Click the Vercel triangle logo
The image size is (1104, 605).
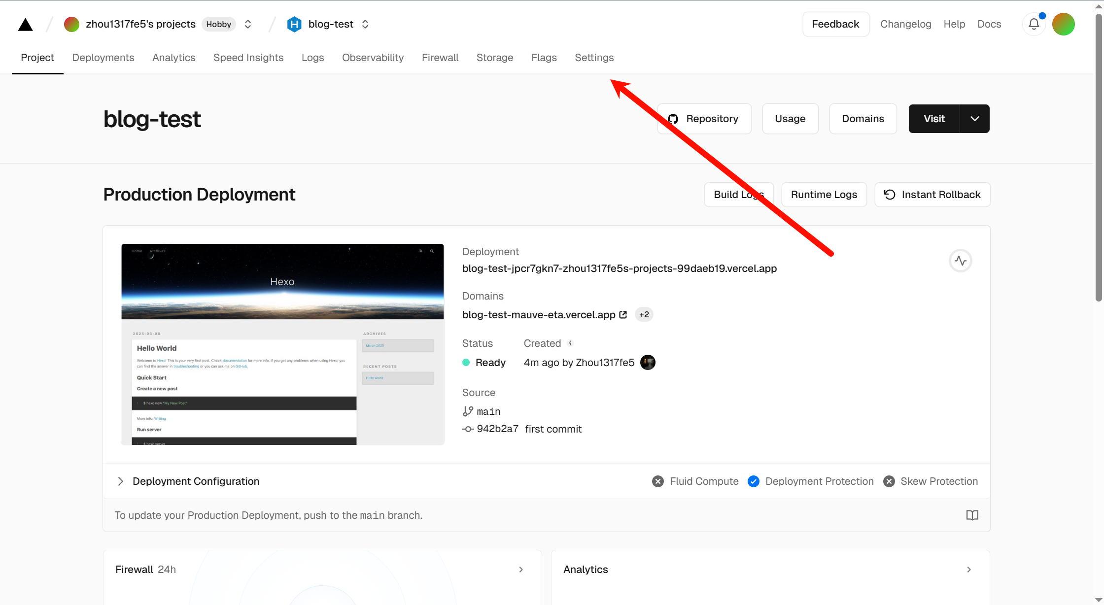(25, 25)
